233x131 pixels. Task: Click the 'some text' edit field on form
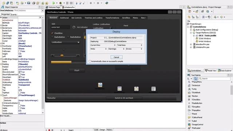(60, 27)
